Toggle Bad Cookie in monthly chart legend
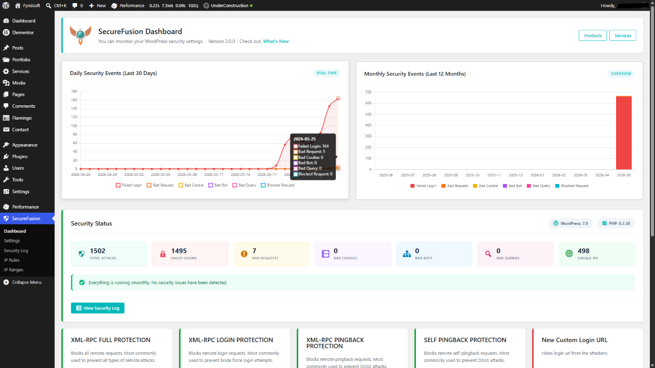This screenshot has height=368, width=655. (x=485, y=186)
